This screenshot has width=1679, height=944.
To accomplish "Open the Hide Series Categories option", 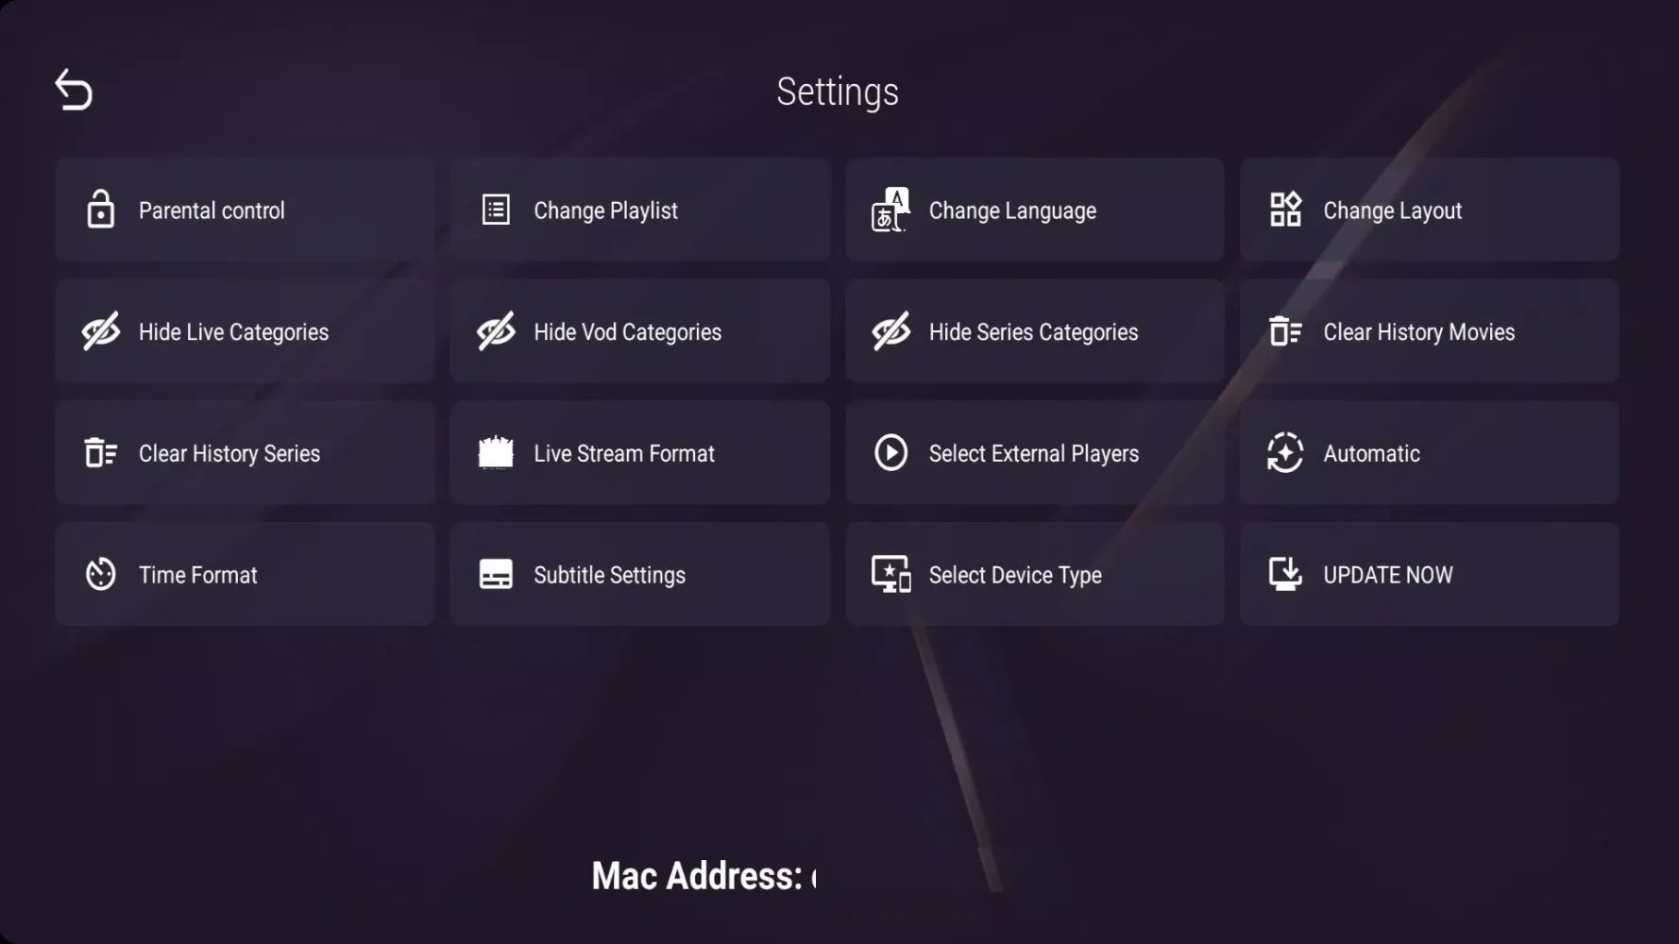I will tap(1034, 331).
